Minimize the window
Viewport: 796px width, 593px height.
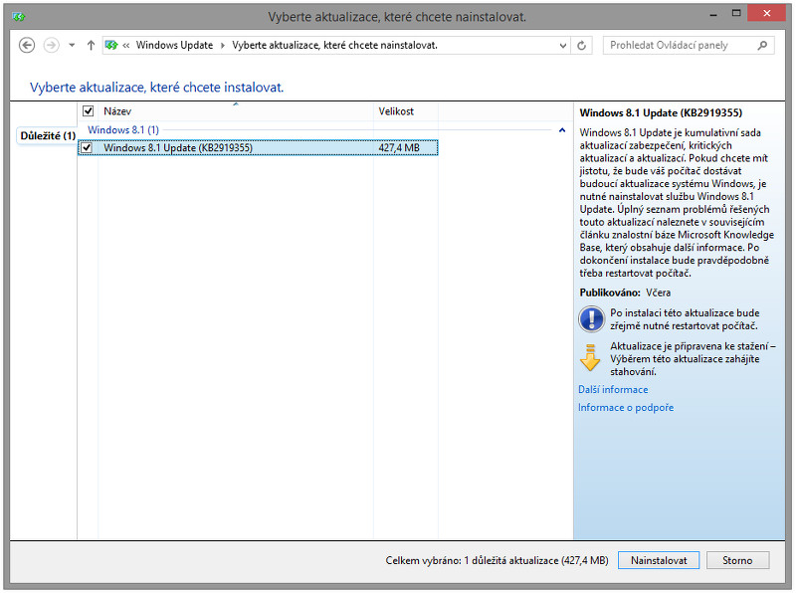click(x=713, y=14)
